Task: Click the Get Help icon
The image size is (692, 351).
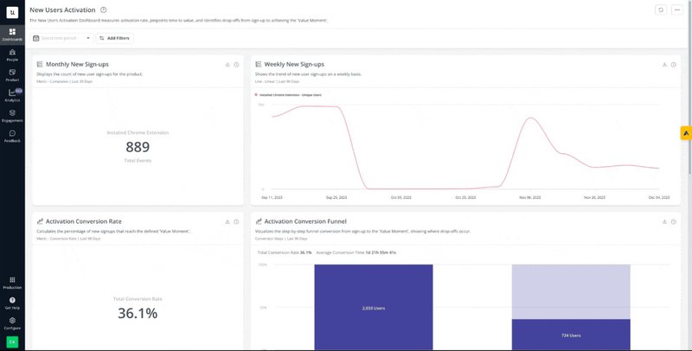Action: tap(12, 302)
